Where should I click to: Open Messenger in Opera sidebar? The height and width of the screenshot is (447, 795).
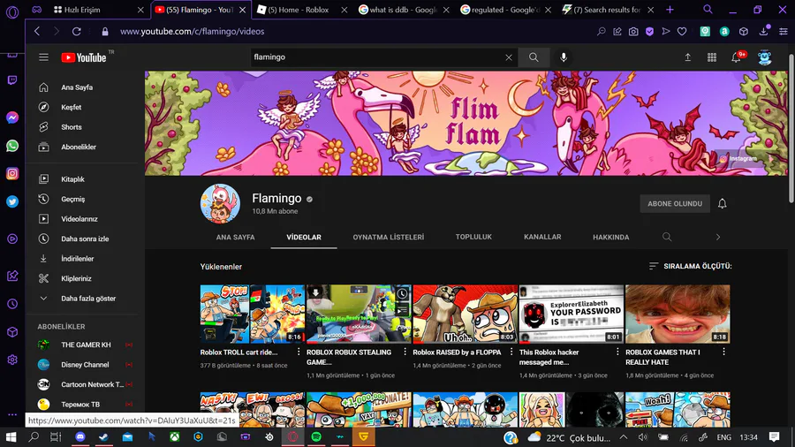[x=12, y=117]
